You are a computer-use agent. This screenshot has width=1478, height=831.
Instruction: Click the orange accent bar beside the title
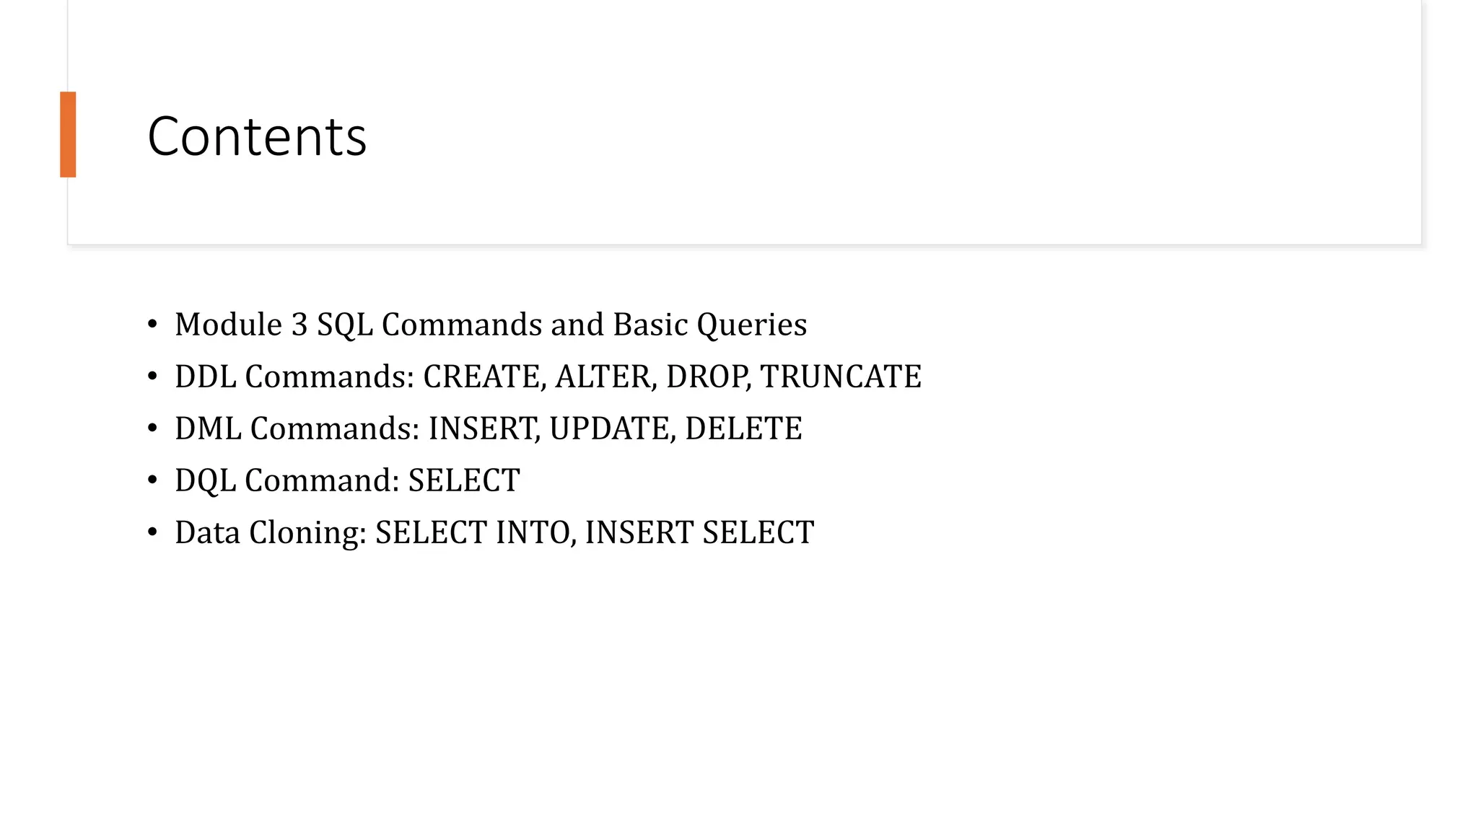coord(68,134)
